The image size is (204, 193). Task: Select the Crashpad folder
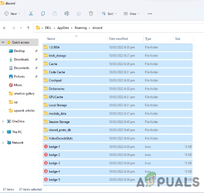118,80
